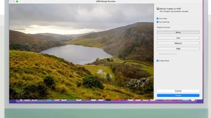The image size is (211, 118).
Task: Disable the Auto Settings checkbox
Action: pyautogui.click(x=158, y=22)
